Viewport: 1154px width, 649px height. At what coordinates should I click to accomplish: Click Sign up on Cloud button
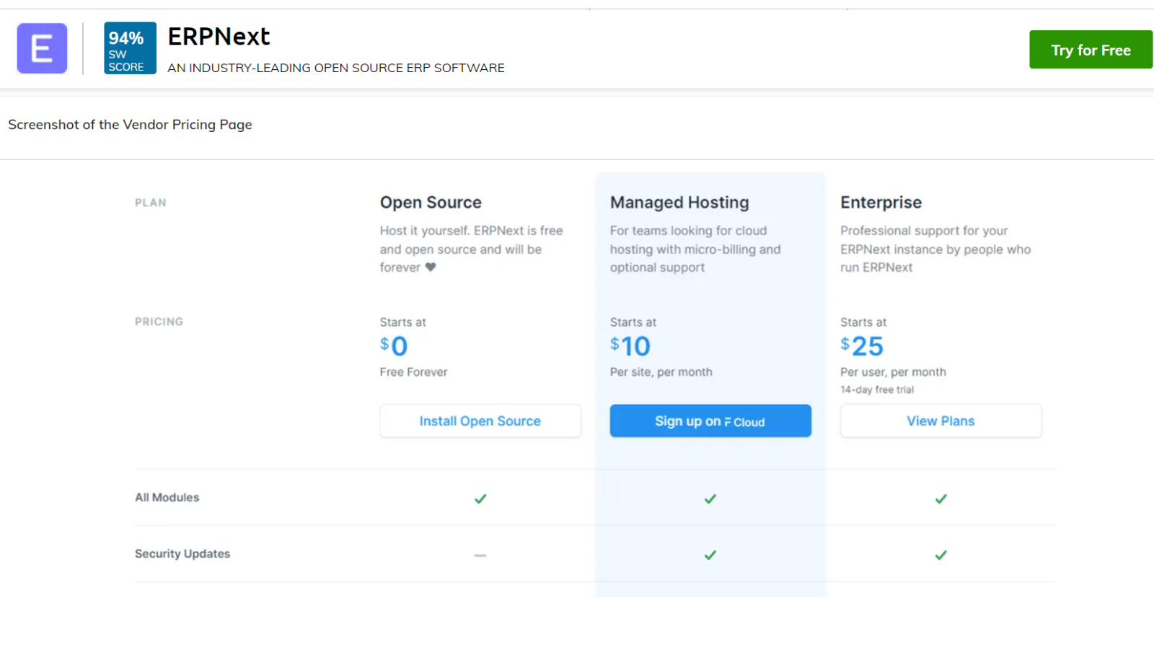[710, 420]
